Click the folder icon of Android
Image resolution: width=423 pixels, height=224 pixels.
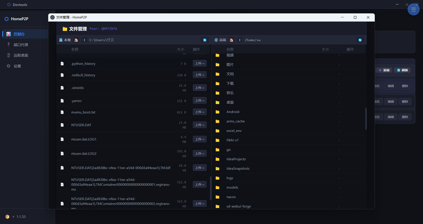[x=217, y=112]
